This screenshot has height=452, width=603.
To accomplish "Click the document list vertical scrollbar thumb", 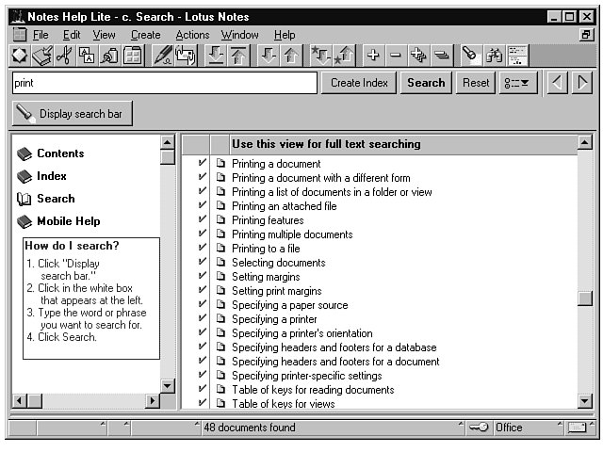I will pos(585,299).
